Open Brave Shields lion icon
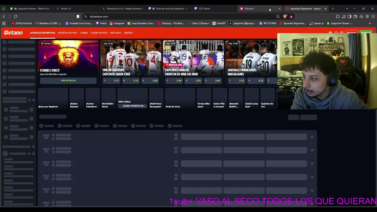Viewport: 377px width, 212px height. tap(285, 16)
